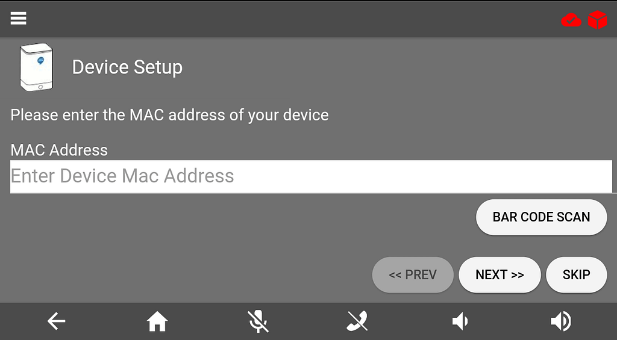Raise volume with the loud speaker icon
The width and height of the screenshot is (617, 340).
click(x=561, y=321)
